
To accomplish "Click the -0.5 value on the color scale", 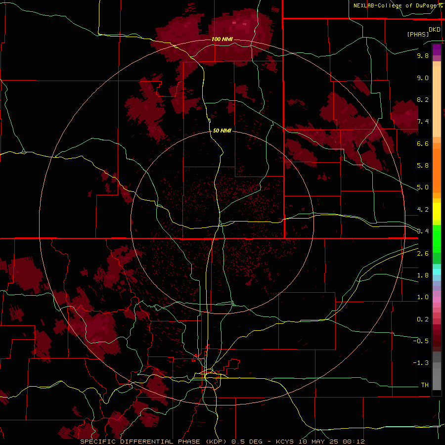I will click(x=421, y=341).
